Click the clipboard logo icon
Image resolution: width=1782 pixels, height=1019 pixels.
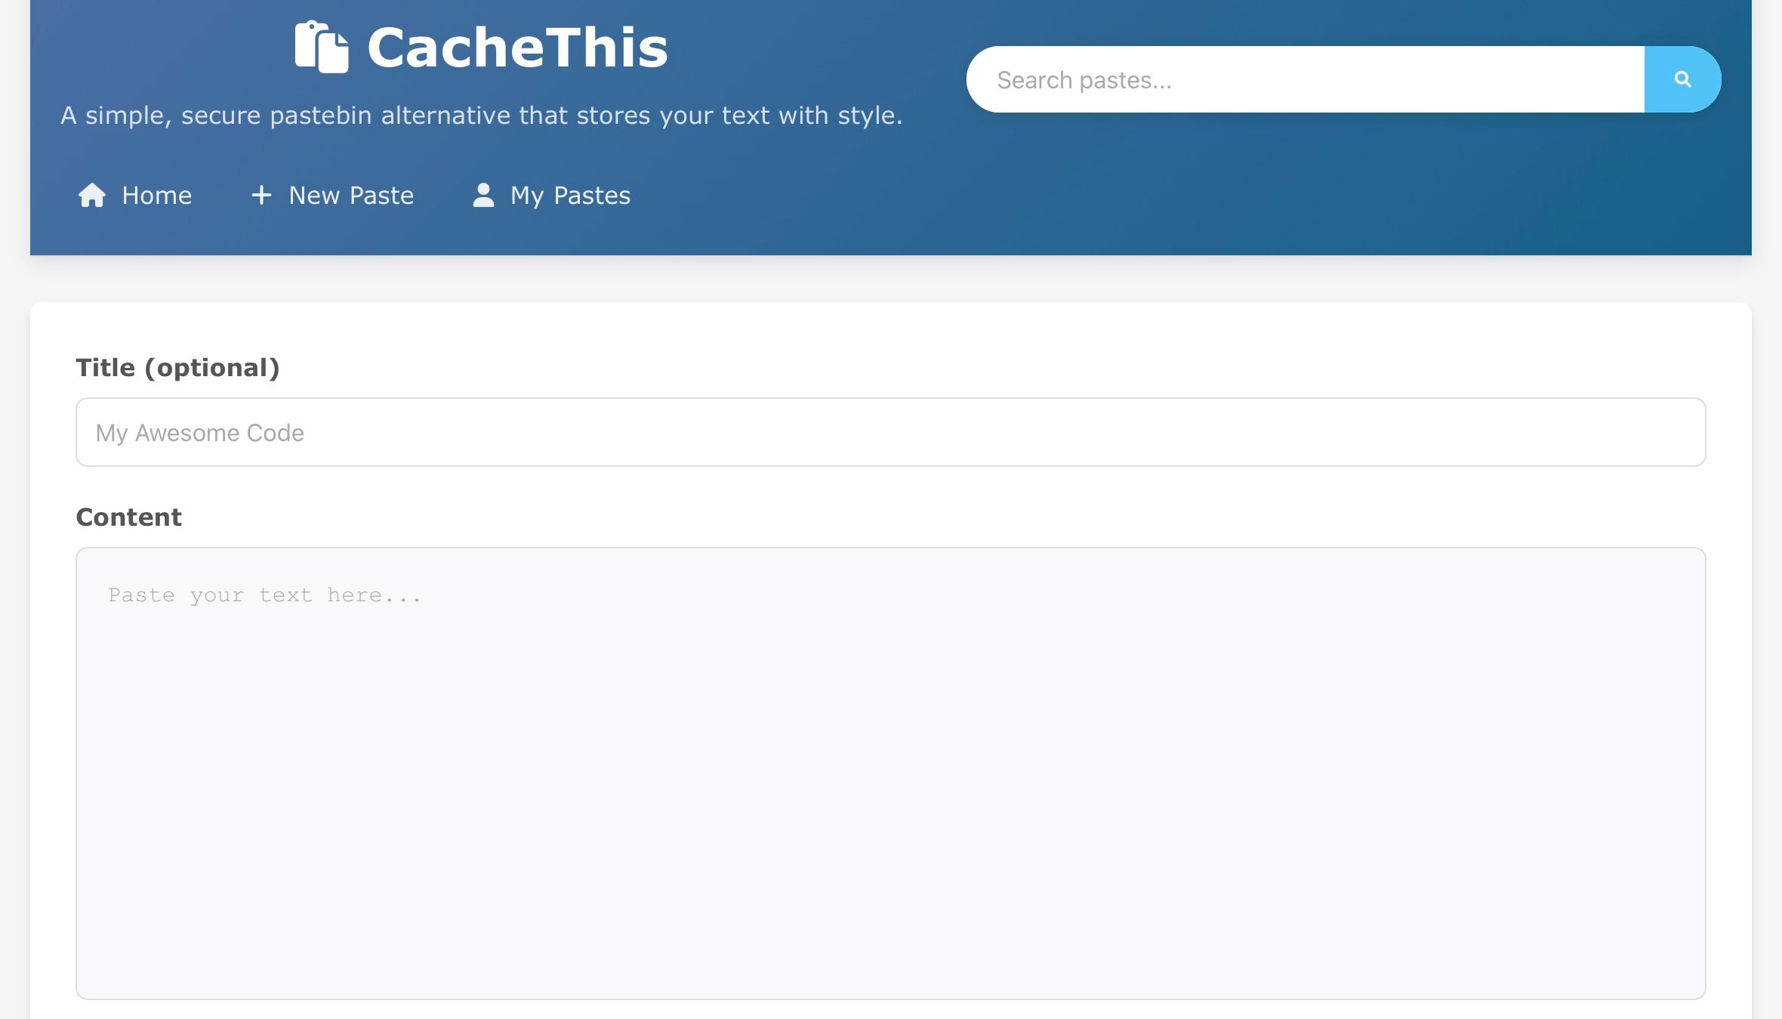(x=320, y=47)
